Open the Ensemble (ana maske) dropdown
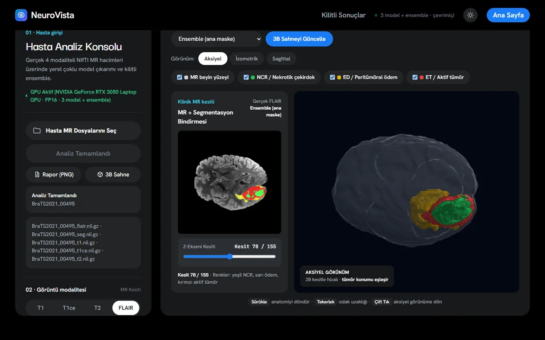The height and width of the screenshot is (340, 545). pyautogui.click(x=217, y=39)
